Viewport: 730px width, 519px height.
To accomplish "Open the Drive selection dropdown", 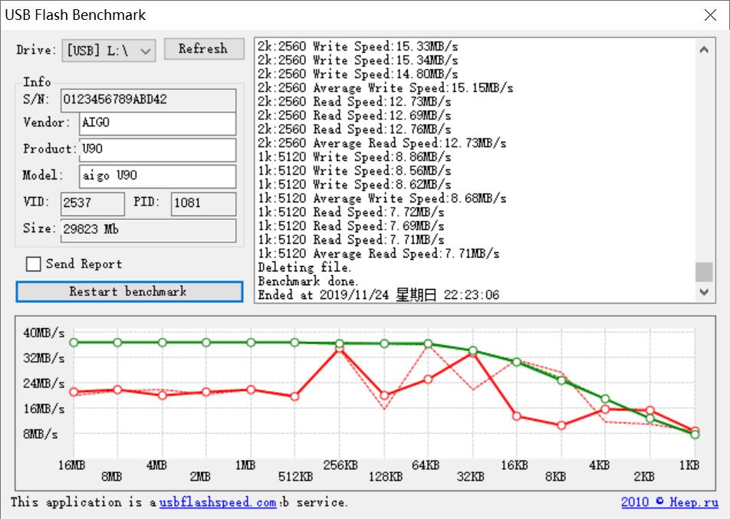I will pos(109,51).
